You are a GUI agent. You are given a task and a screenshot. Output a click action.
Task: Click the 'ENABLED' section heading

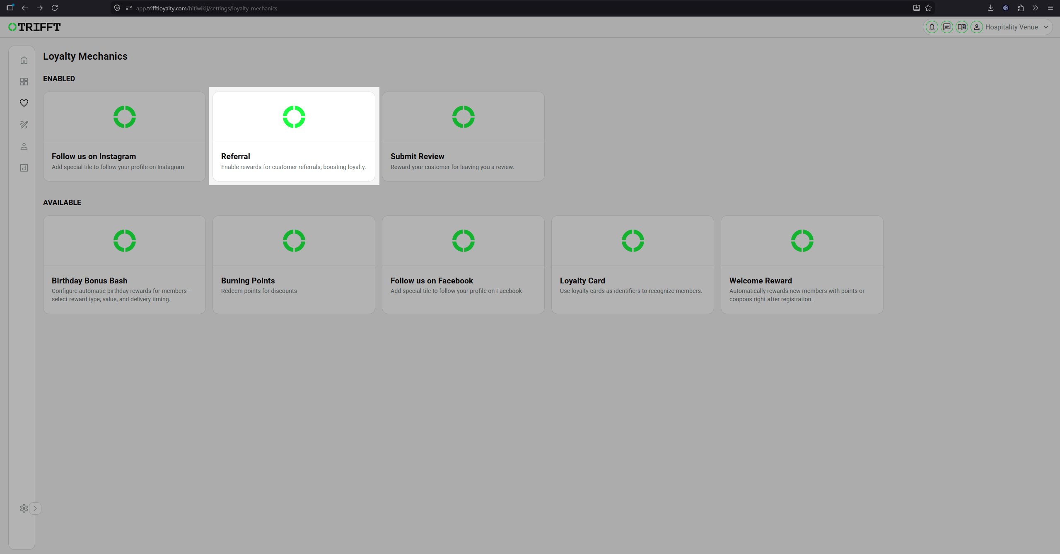pyautogui.click(x=59, y=79)
